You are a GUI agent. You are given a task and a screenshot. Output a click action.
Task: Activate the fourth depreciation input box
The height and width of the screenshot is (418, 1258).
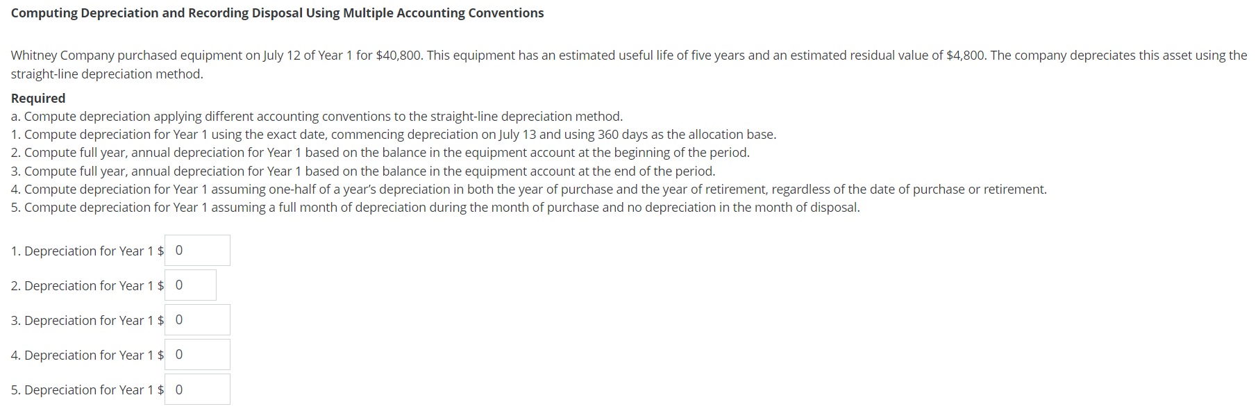[x=197, y=354]
